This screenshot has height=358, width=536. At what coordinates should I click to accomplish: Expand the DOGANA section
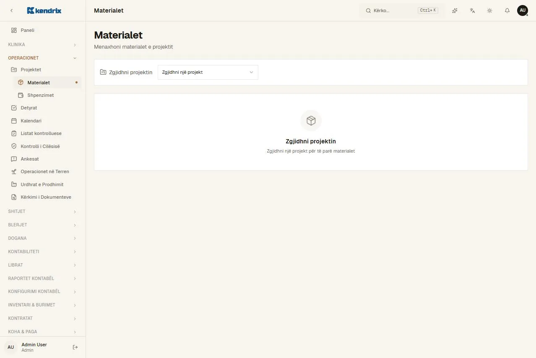coord(43,238)
